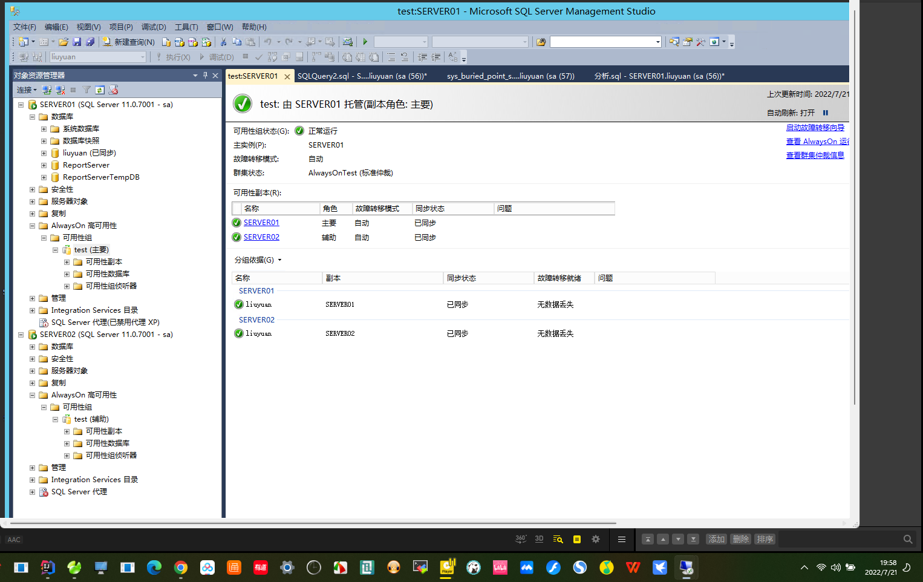
Task: Click 查看 AlwaysOn link
Action: click(x=818, y=142)
